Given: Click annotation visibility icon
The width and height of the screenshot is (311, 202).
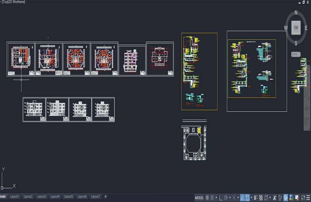Looking at the screenshot, I should tap(275, 198).
